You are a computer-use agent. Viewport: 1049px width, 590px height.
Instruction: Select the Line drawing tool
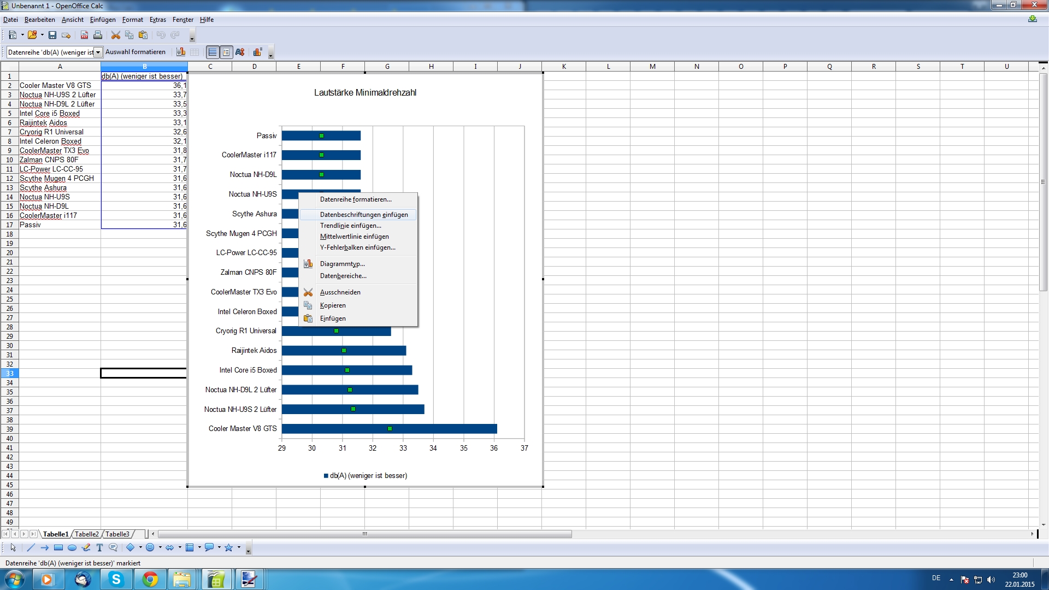[31, 547]
